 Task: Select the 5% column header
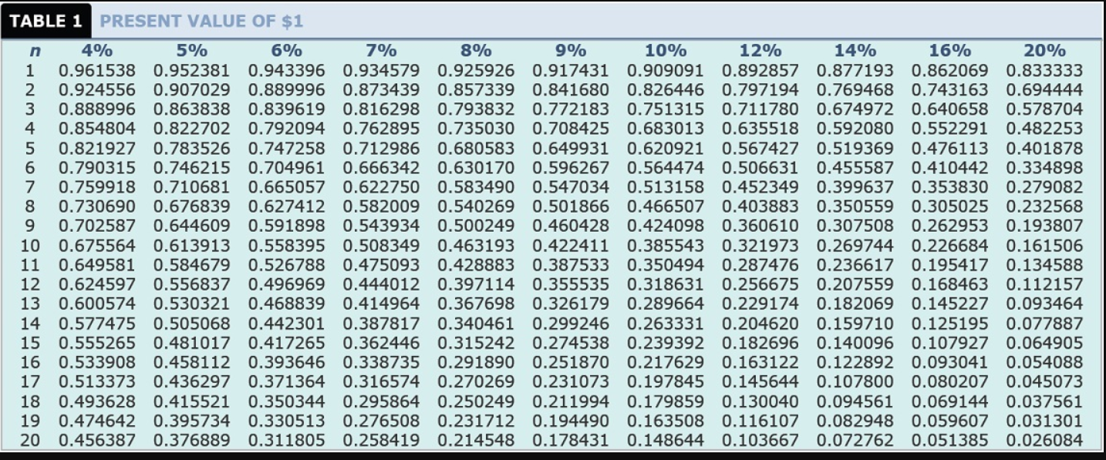point(192,51)
